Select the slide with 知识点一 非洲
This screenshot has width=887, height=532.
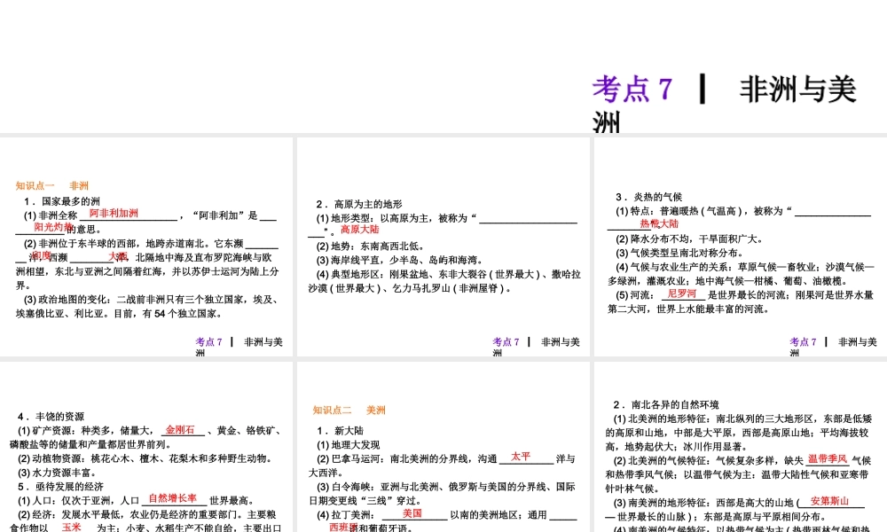click(146, 246)
